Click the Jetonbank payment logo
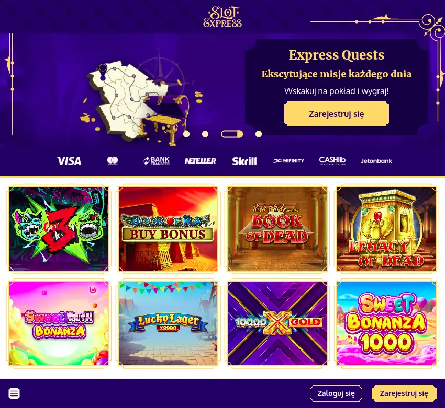The height and width of the screenshot is (408, 445). click(x=376, y=161)
